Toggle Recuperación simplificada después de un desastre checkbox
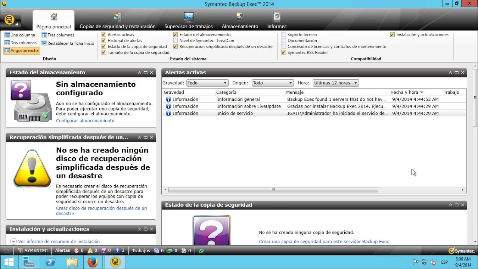 tap(176, 47)
